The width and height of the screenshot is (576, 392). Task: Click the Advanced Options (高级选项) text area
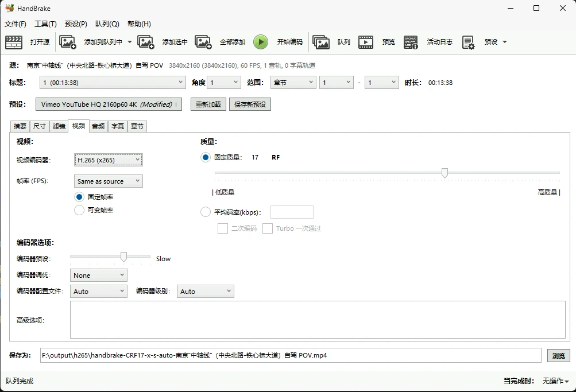point(318,320)
